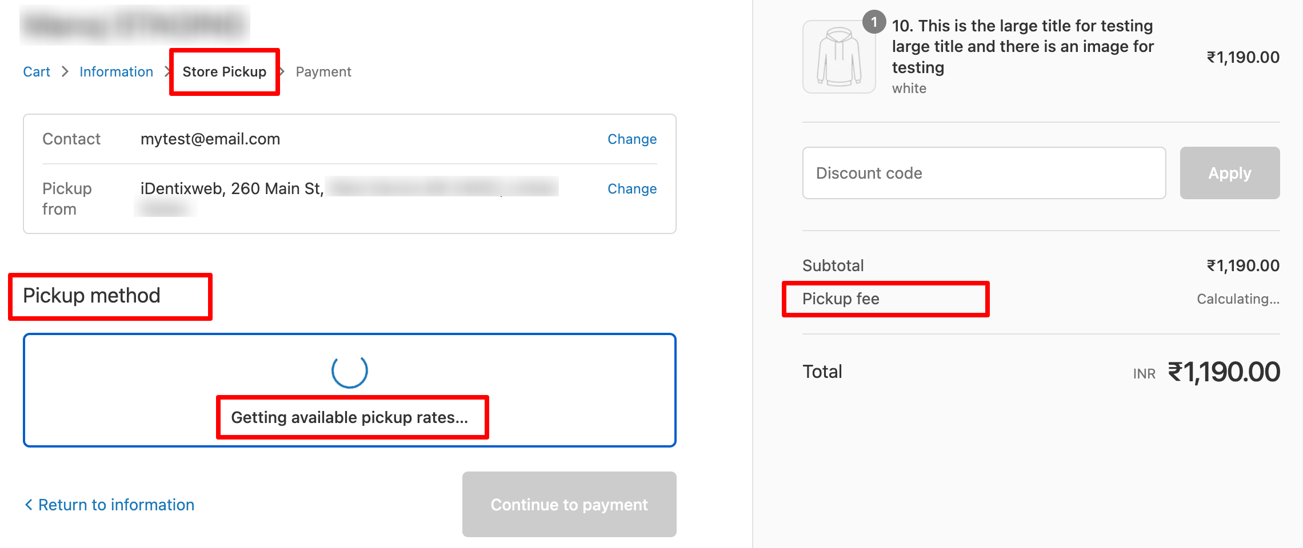Click the Return to information link
Image resolution: width=1303 pixels, height=548 pixels.
click(x=116, y=505)
